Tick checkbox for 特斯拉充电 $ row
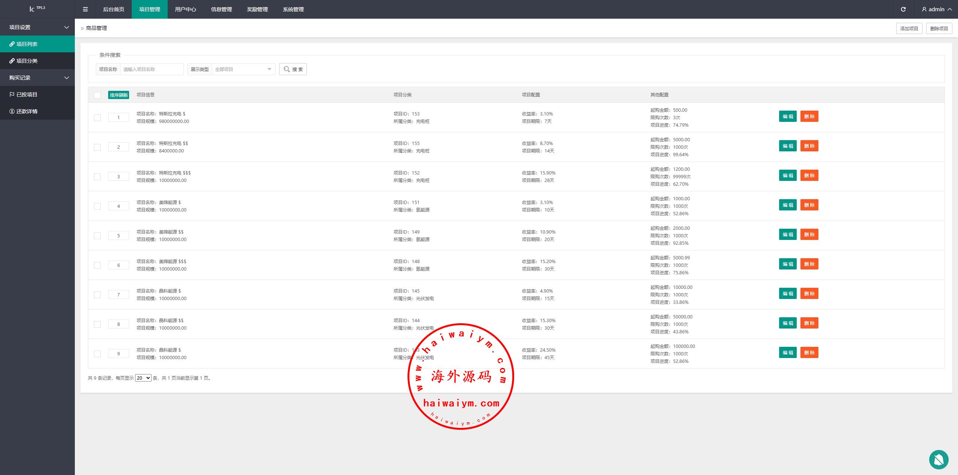958x475 pixels. [97, 118]
